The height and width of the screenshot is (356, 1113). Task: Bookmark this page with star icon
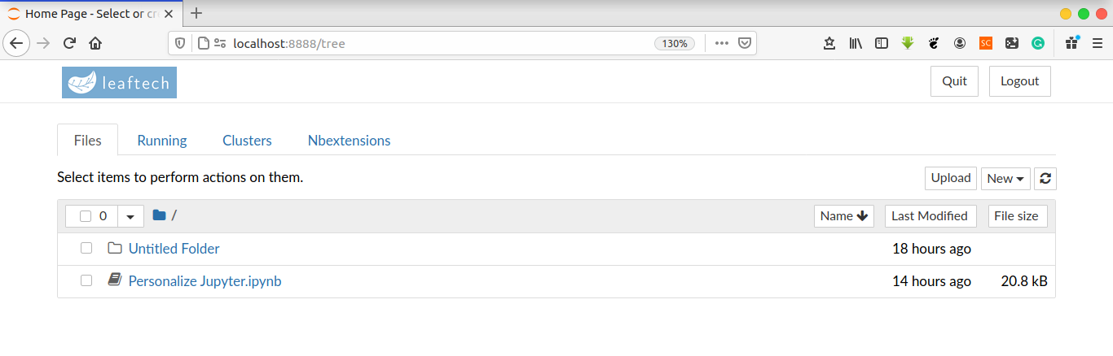(829, 43)
